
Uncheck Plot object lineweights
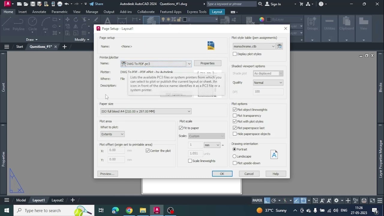coord(235,110)
